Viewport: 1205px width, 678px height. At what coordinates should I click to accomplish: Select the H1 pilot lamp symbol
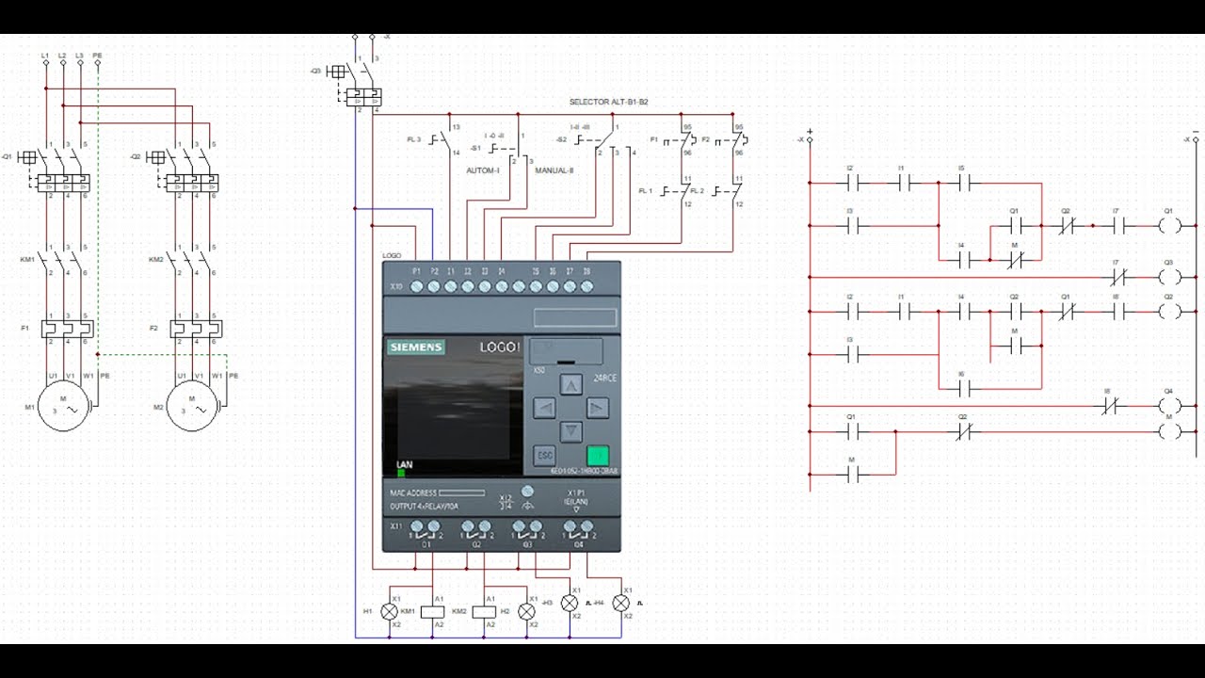389,611
